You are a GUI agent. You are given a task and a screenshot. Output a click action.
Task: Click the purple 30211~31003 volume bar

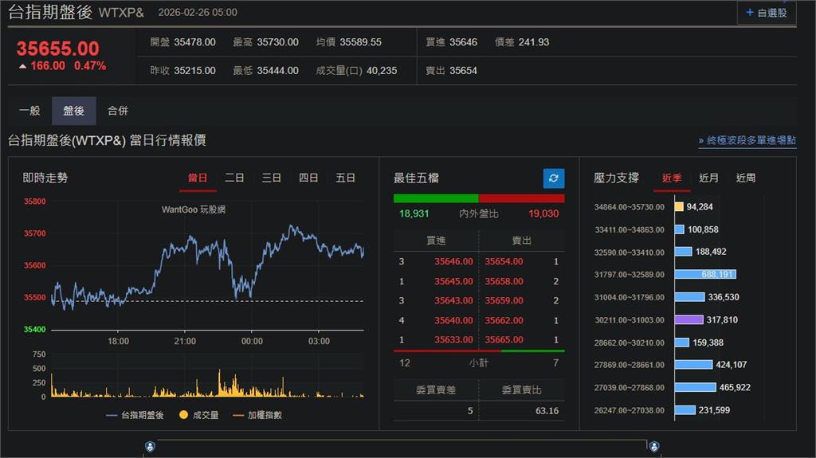[688, 319]
